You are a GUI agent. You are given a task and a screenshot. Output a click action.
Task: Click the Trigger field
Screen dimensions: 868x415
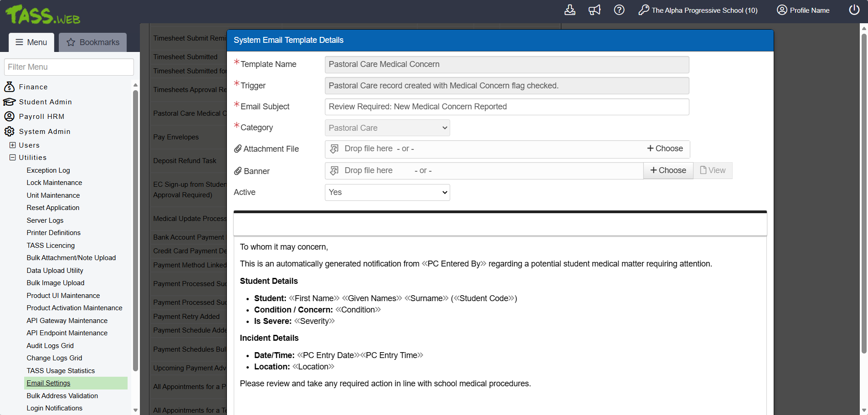pos(507,86)
